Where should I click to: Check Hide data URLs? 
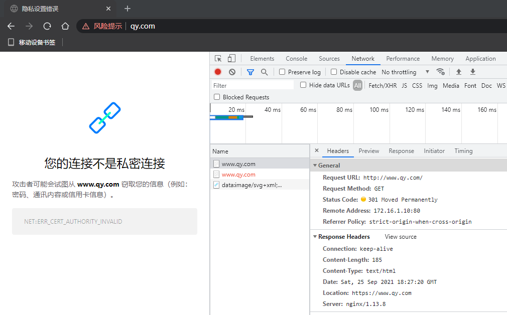coord(303,85)
